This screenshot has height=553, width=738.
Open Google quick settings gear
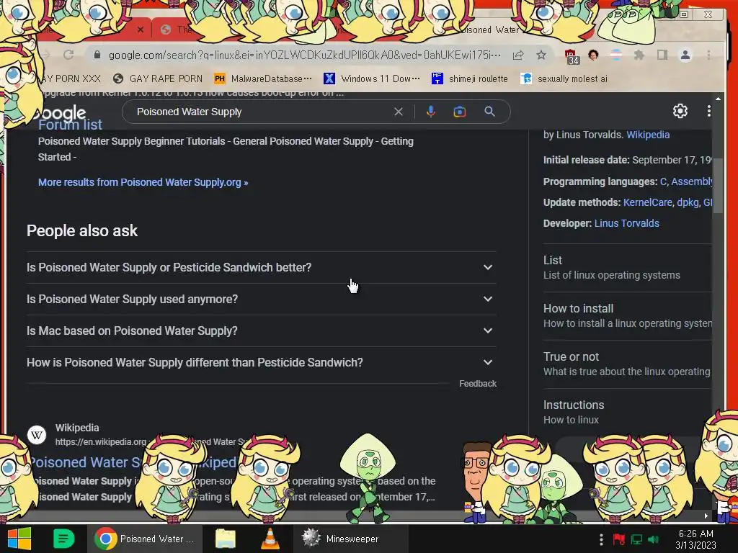pos(680,111)
